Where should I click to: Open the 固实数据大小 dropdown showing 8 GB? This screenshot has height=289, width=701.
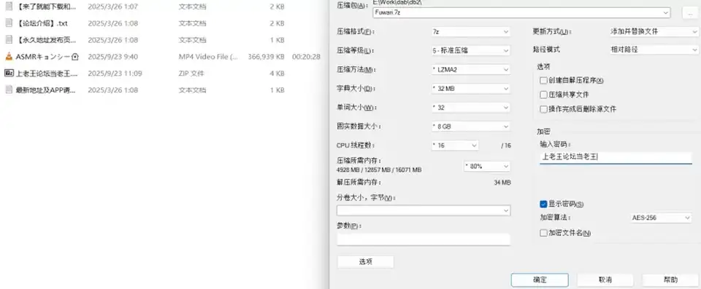coord(470,127)
